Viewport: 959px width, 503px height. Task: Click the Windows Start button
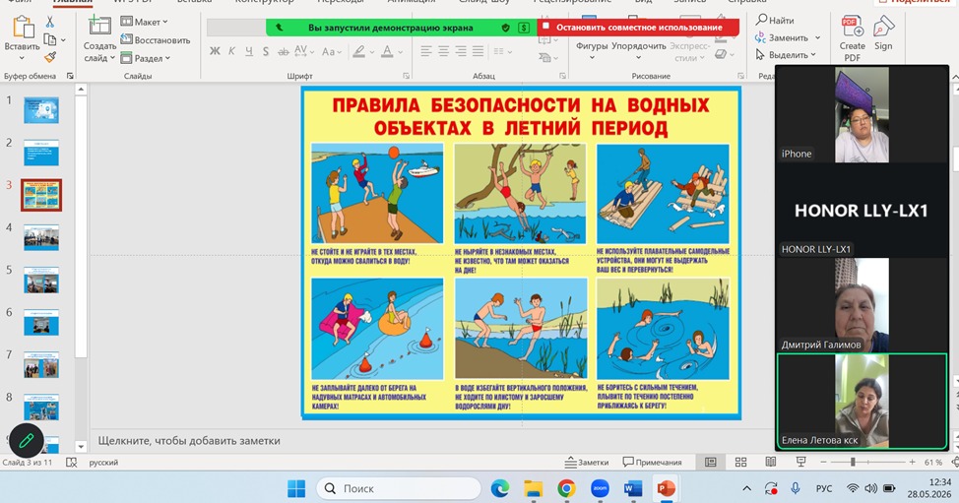pos(296,488)
